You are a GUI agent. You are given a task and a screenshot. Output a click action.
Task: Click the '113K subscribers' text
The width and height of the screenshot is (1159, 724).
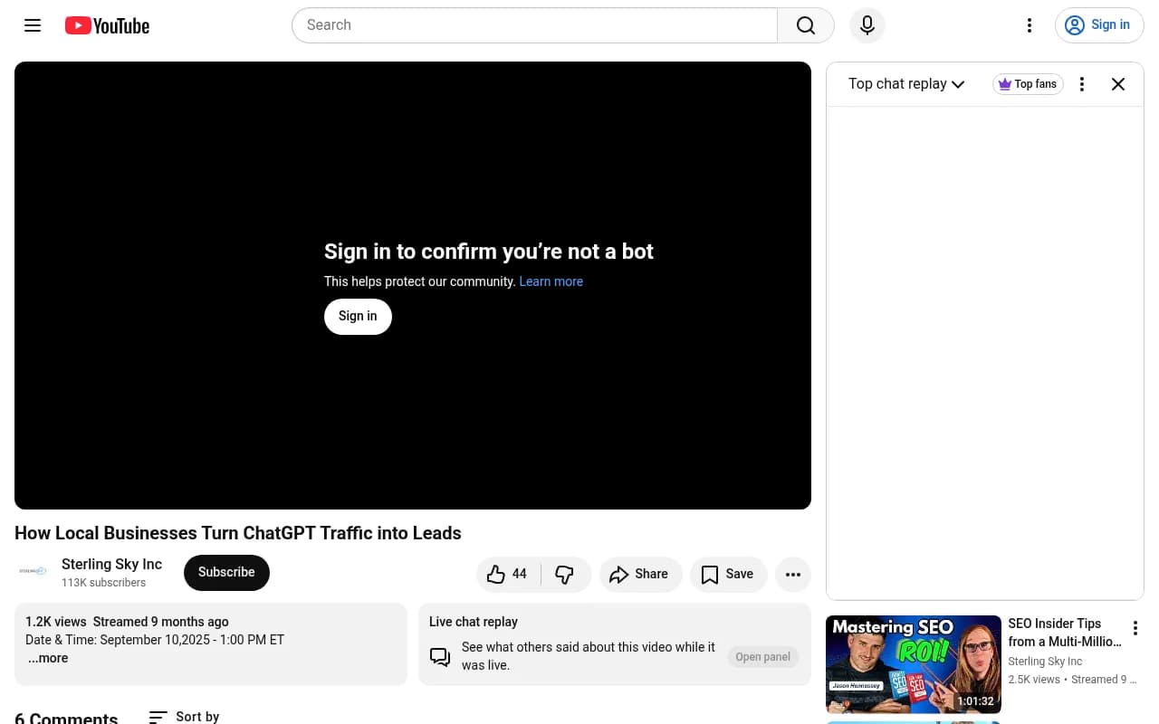click(103, 583)
